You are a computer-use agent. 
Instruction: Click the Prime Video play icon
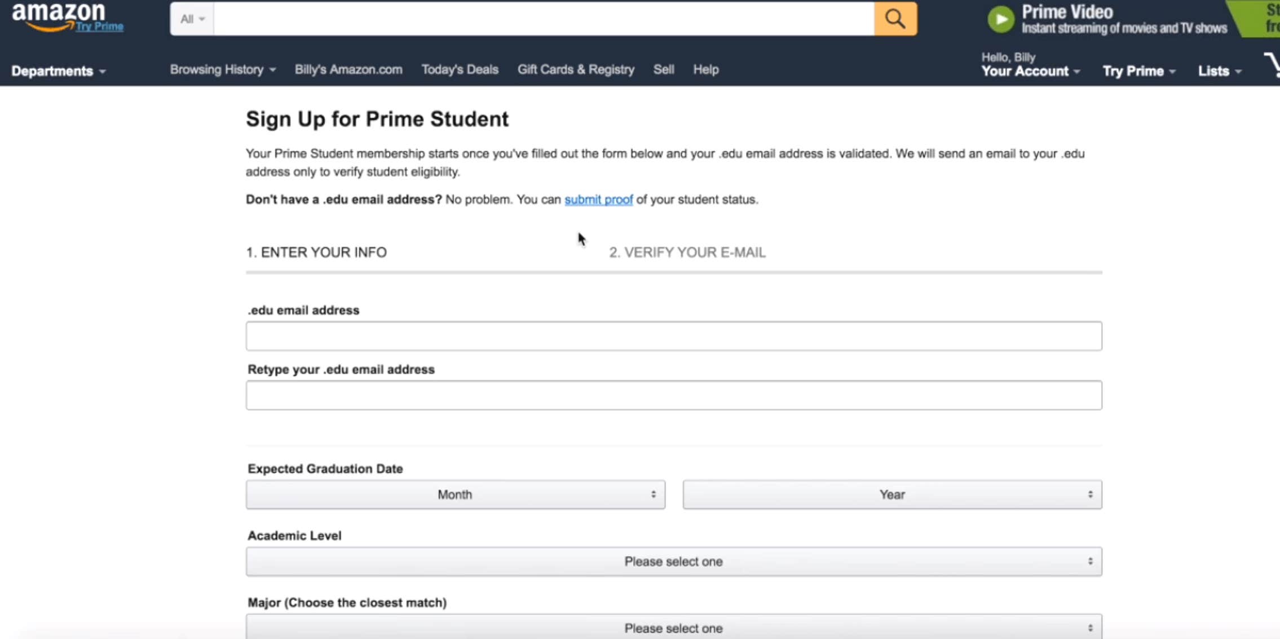1001,19
